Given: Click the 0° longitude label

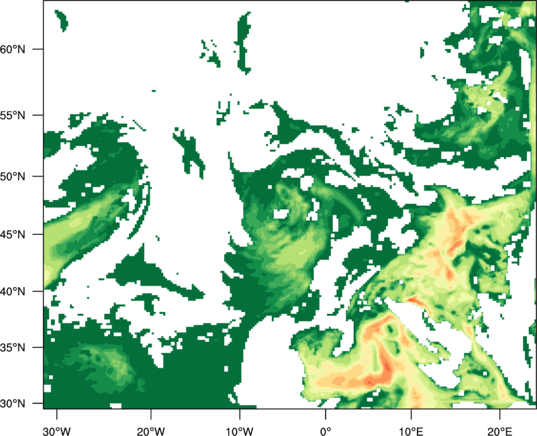Looking at the screenshot, I should coord(326,431).
